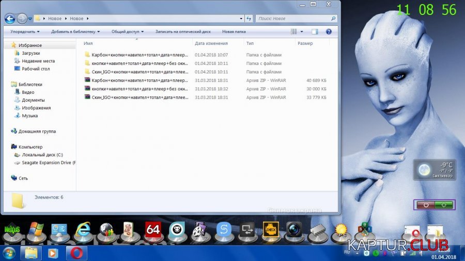Viewport: 465px width, 261px height.
Task: Select Избранное in the navigation pane
Action: point(30,45)
